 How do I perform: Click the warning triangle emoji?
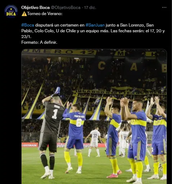click(24, 14)
